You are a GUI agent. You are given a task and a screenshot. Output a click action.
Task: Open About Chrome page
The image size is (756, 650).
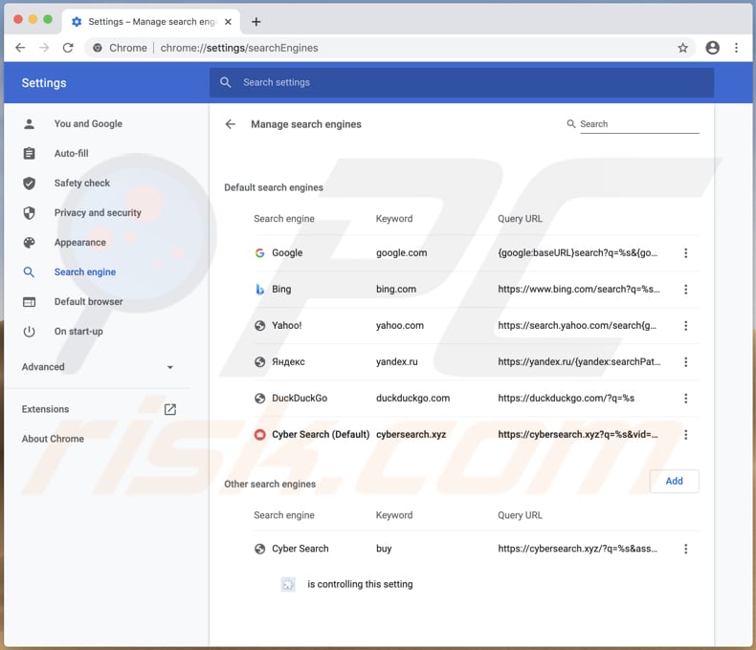(53, 439)
